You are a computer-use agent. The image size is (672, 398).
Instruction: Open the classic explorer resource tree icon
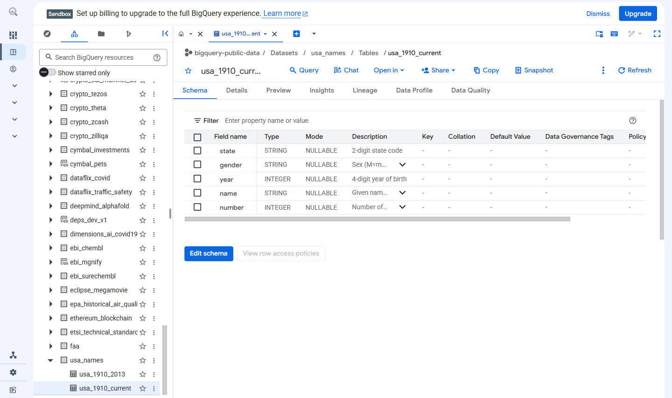pyautogui.click(x=74, y=34)
